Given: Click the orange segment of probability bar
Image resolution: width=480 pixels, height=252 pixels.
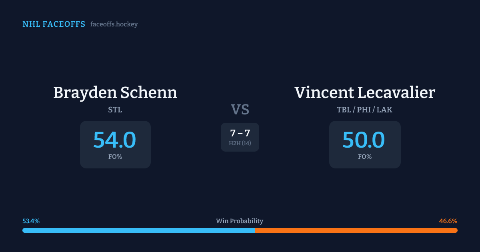Looking at the screenshot, I should [x=356, y=230].
